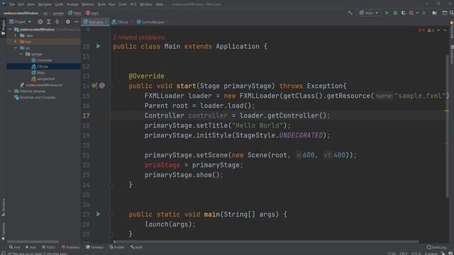Open Search Everywhere magnifier icon
Viewport: 454px width, 255px height.
(452, 13)
